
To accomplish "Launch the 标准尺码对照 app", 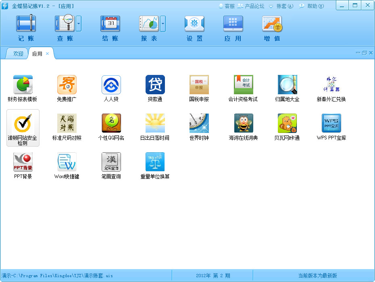I will 67,127.
